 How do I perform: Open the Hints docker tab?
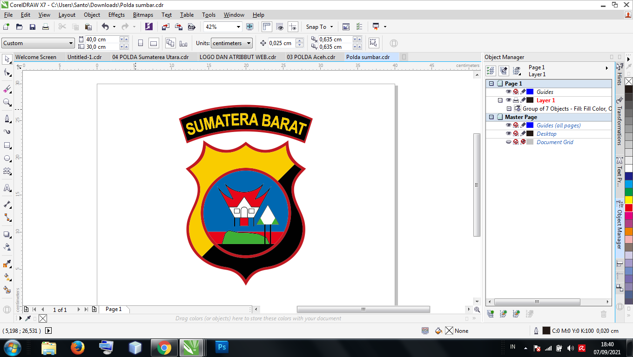tap(620, 75)
